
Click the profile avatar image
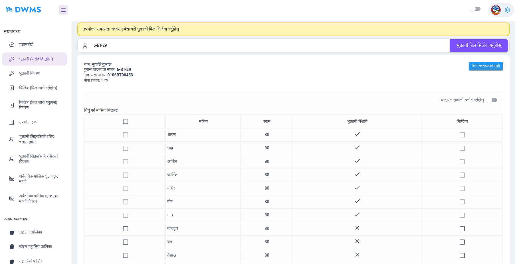pos(495,9)
